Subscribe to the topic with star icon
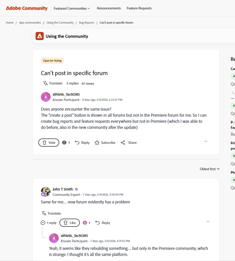Screen dimensions: 235x261 (x=105, y=143)
